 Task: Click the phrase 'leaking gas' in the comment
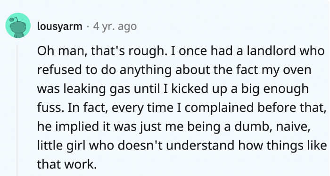(97, 89)
